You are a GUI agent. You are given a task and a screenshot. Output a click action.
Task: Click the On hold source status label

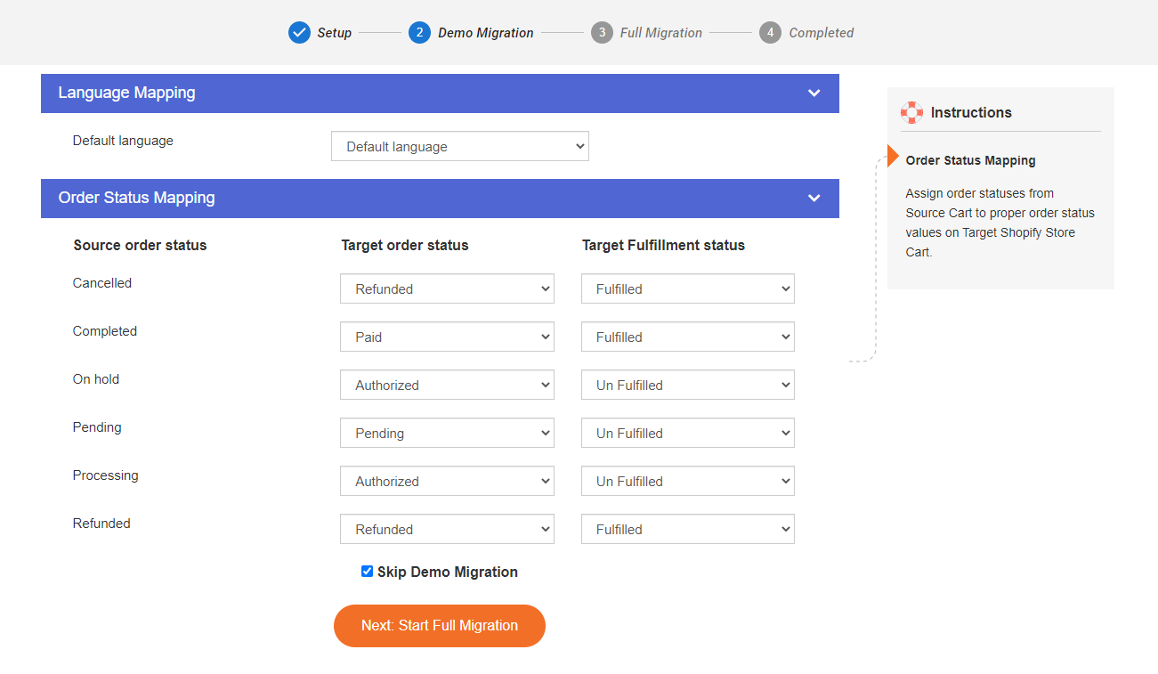click(x=96, y=379)
